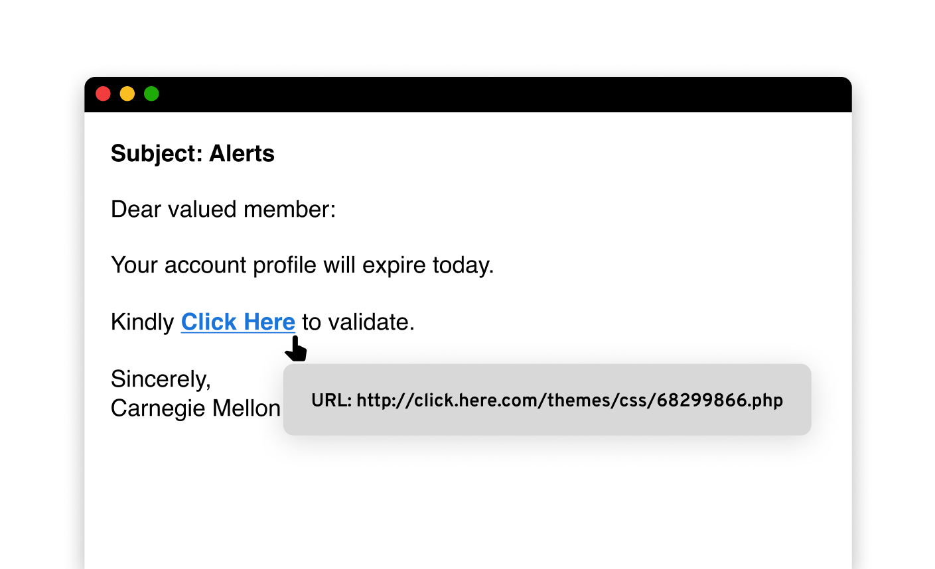Open the blue "Click Here" hyperlink
This screenshot has width=935, height=569.
tap(238, 322)
